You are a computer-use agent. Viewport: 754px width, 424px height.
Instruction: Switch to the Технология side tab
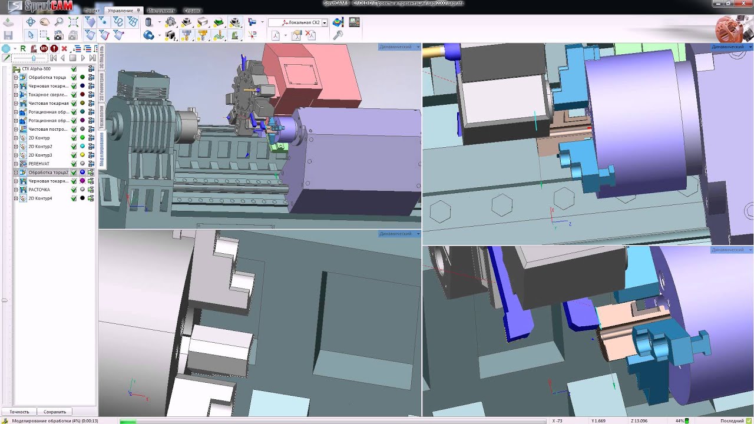(x=101, y=117)
